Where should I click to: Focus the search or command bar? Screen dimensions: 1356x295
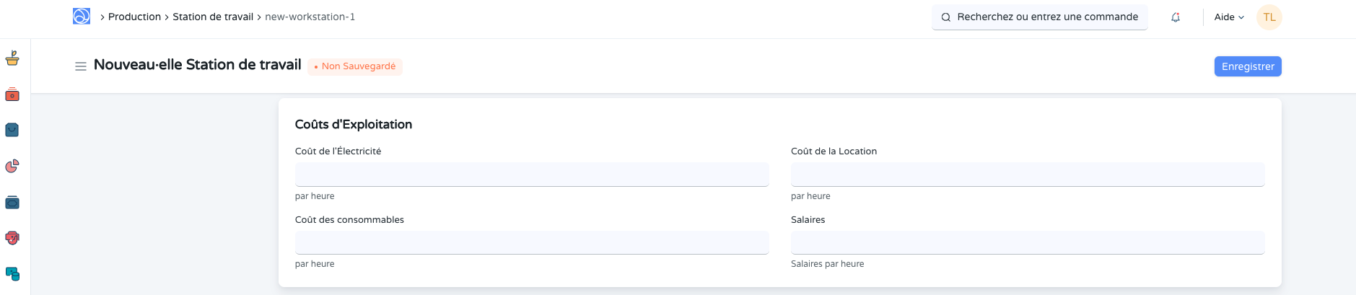(1040, 17)
